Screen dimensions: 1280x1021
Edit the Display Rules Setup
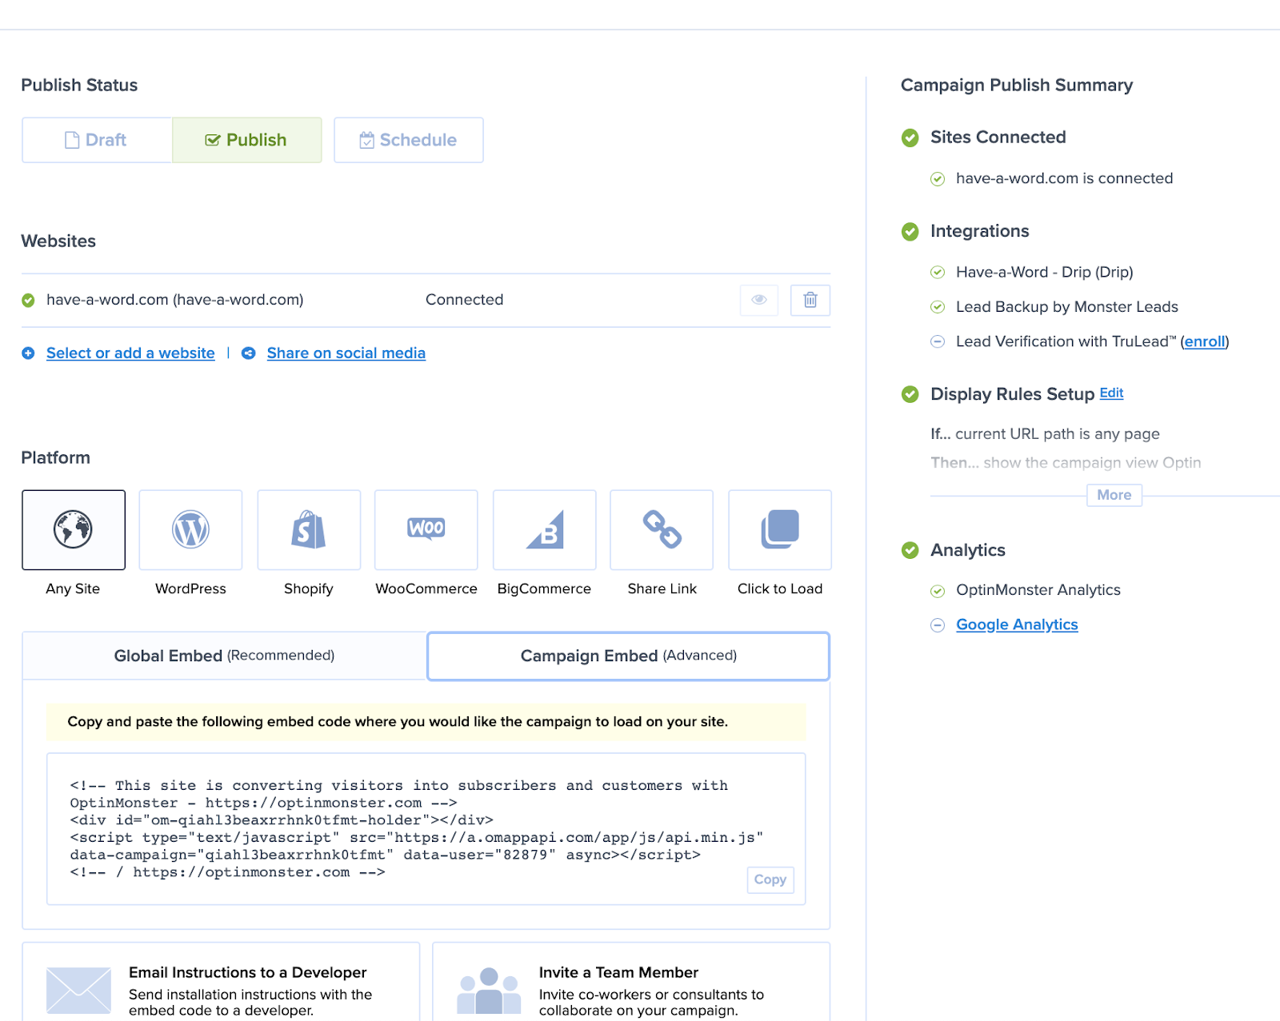tap(1111, 393)
